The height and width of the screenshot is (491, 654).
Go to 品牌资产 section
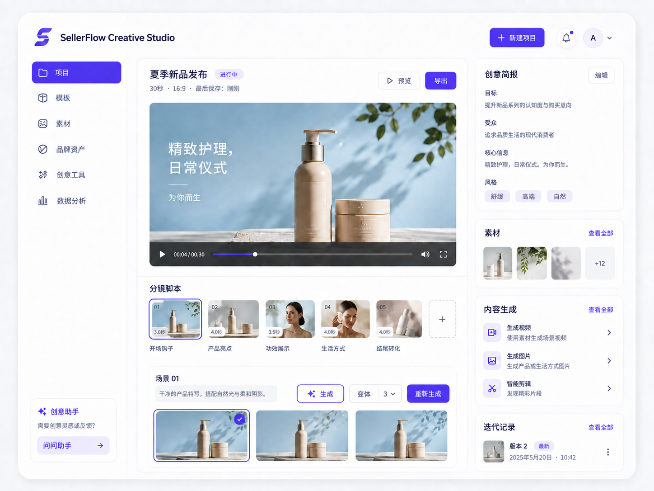coord(76,150)
